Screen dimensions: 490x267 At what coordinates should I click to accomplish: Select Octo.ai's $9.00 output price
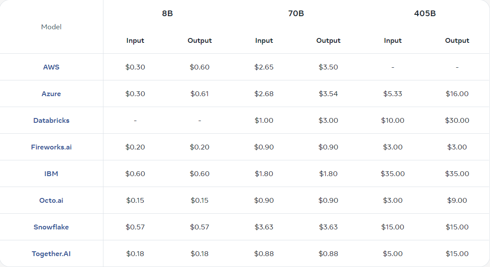[x=457, y=200]
